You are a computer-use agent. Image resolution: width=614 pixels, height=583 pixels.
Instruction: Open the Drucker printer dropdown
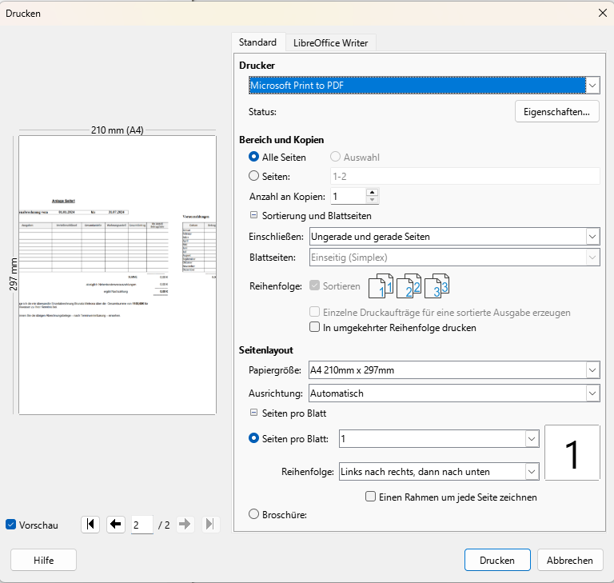[x=424, y=85]
